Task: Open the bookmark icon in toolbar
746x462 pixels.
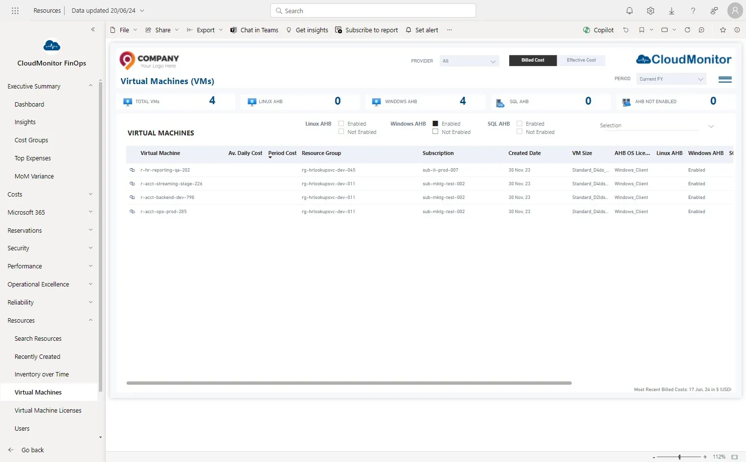Action: click(641, 30)
